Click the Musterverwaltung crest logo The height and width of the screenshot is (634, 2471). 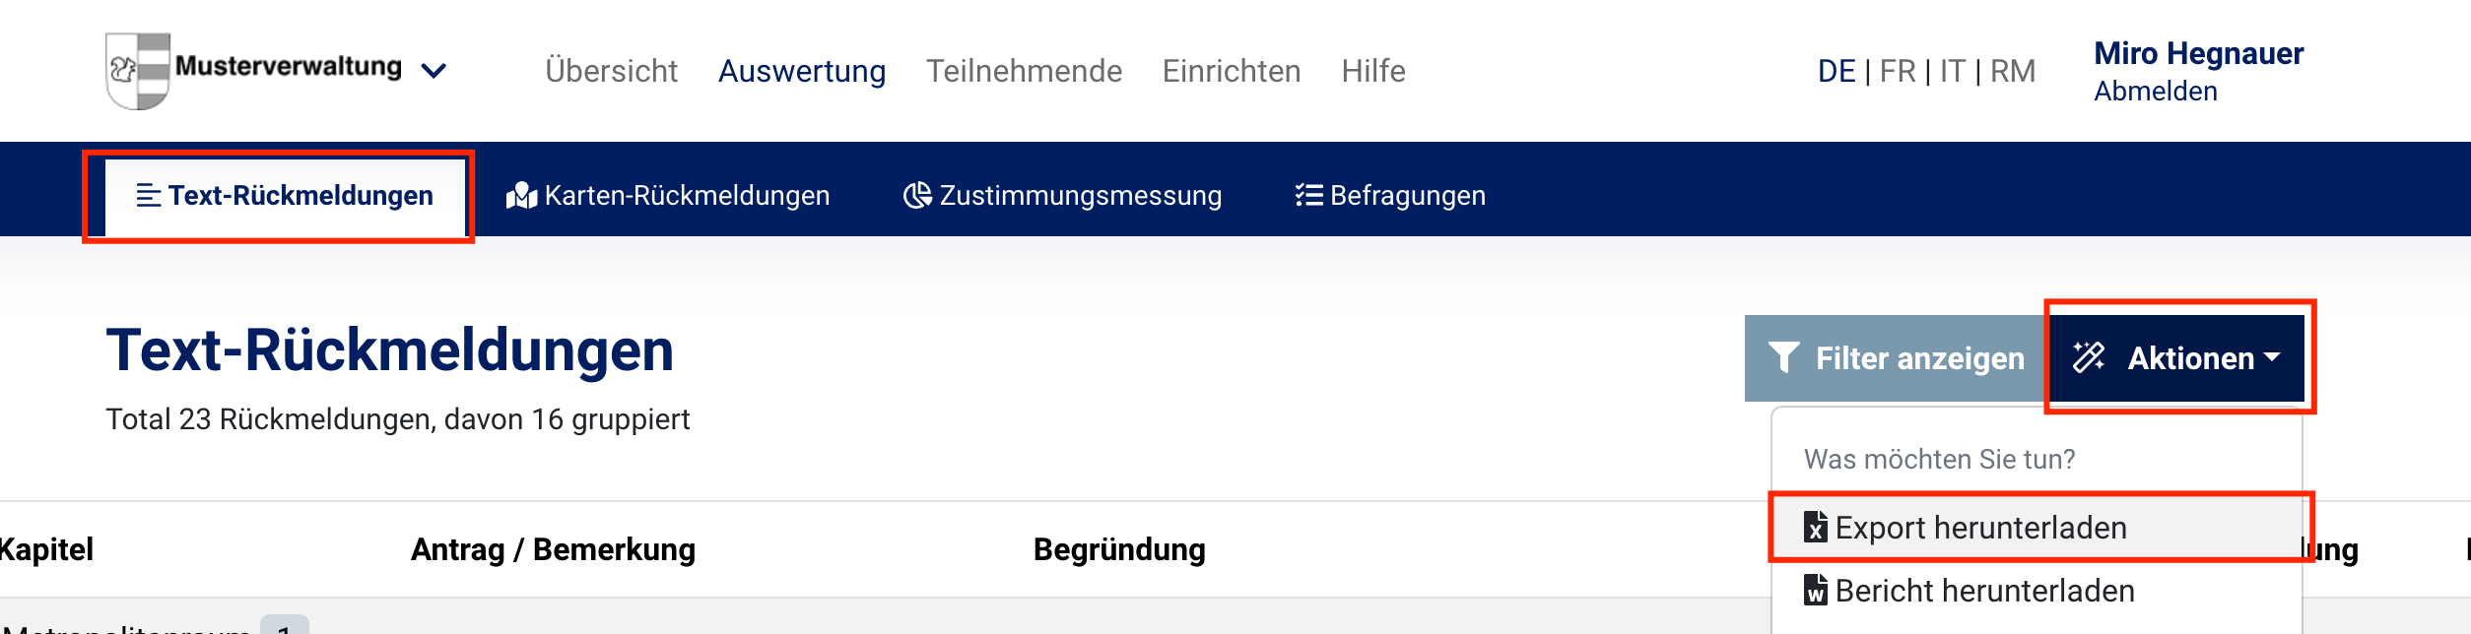tap(138, 70)
